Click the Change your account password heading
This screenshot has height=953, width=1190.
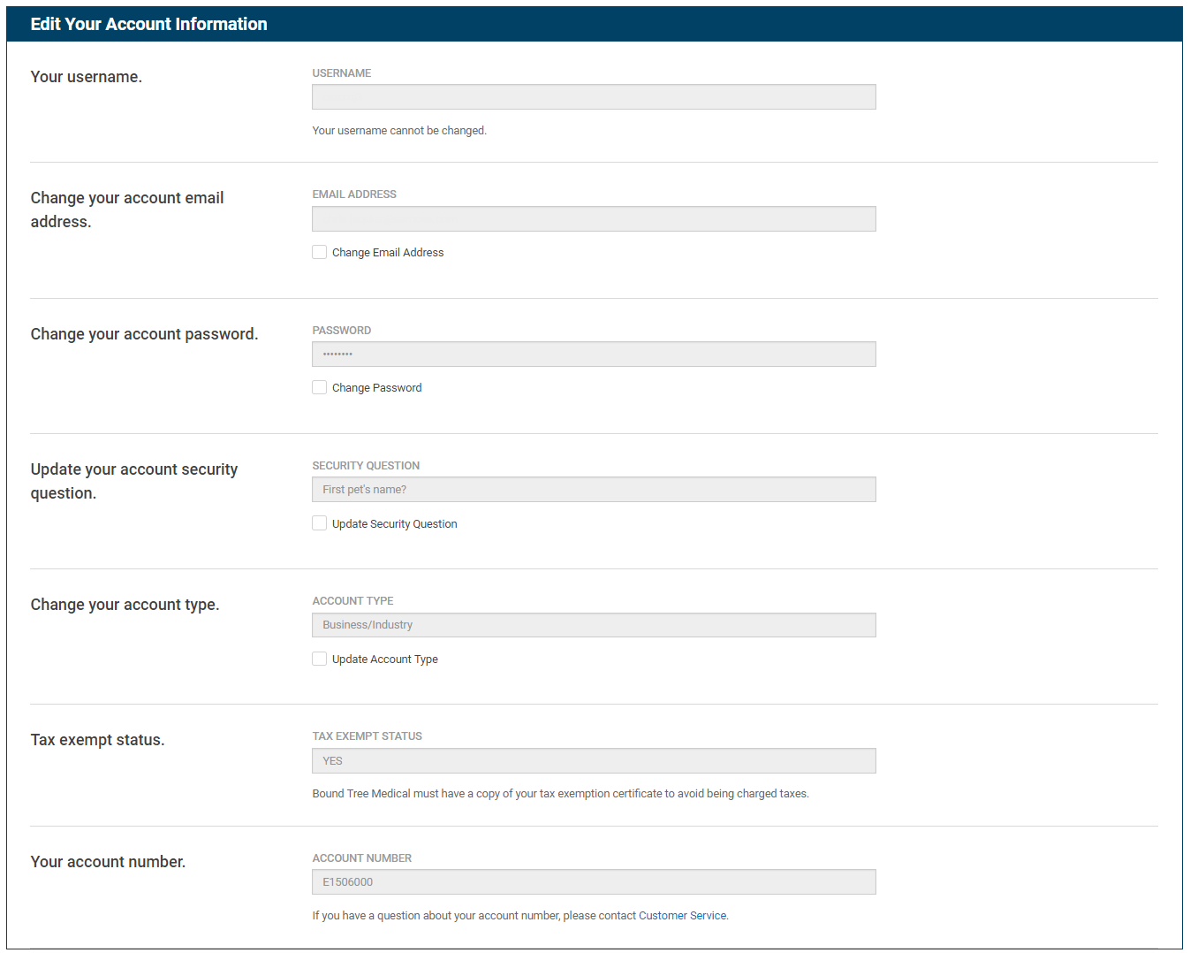pyautogui.click(x=144, y=334)
